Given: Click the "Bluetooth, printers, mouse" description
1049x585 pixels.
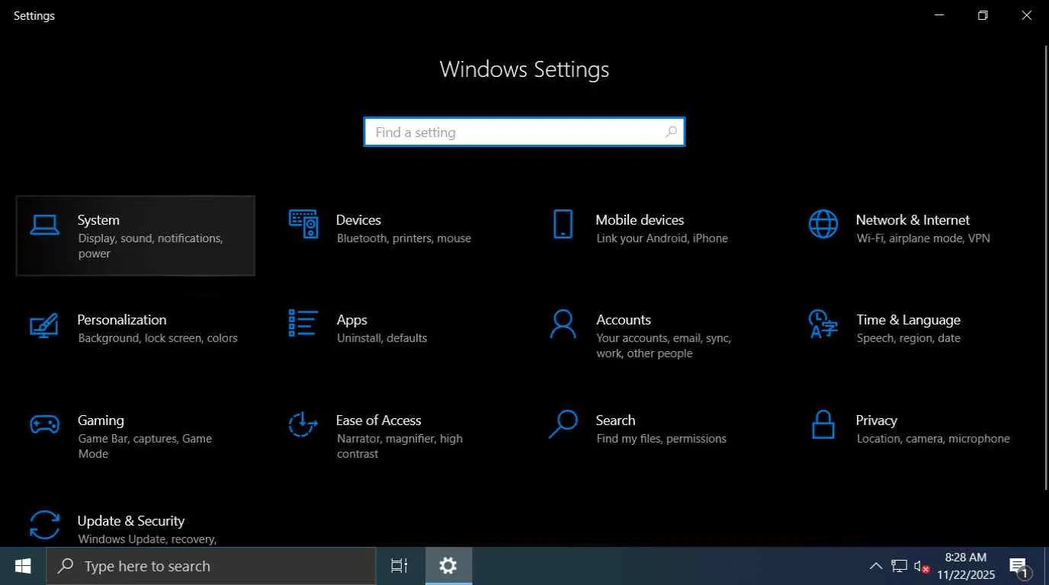Looking at the screenshot, I should point(404,238).
